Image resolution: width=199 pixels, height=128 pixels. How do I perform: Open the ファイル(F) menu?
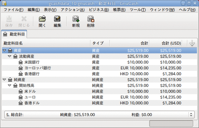click(13, 10)
